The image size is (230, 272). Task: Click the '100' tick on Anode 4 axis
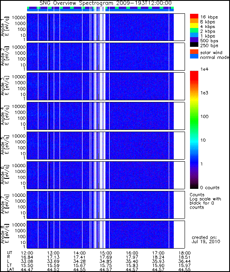(21, 118)
